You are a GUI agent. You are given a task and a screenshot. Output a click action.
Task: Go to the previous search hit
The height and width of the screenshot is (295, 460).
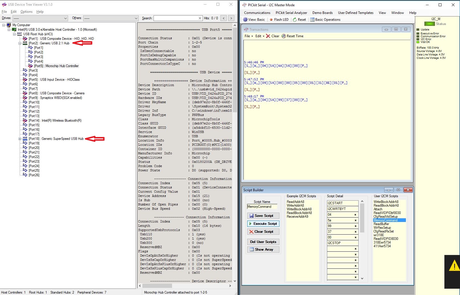point(224,18)
